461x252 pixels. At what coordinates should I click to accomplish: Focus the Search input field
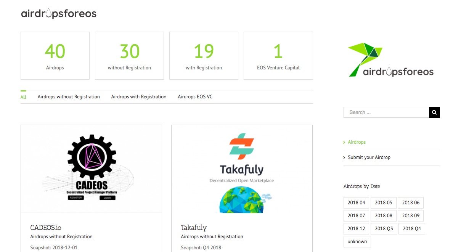(386, 112)
